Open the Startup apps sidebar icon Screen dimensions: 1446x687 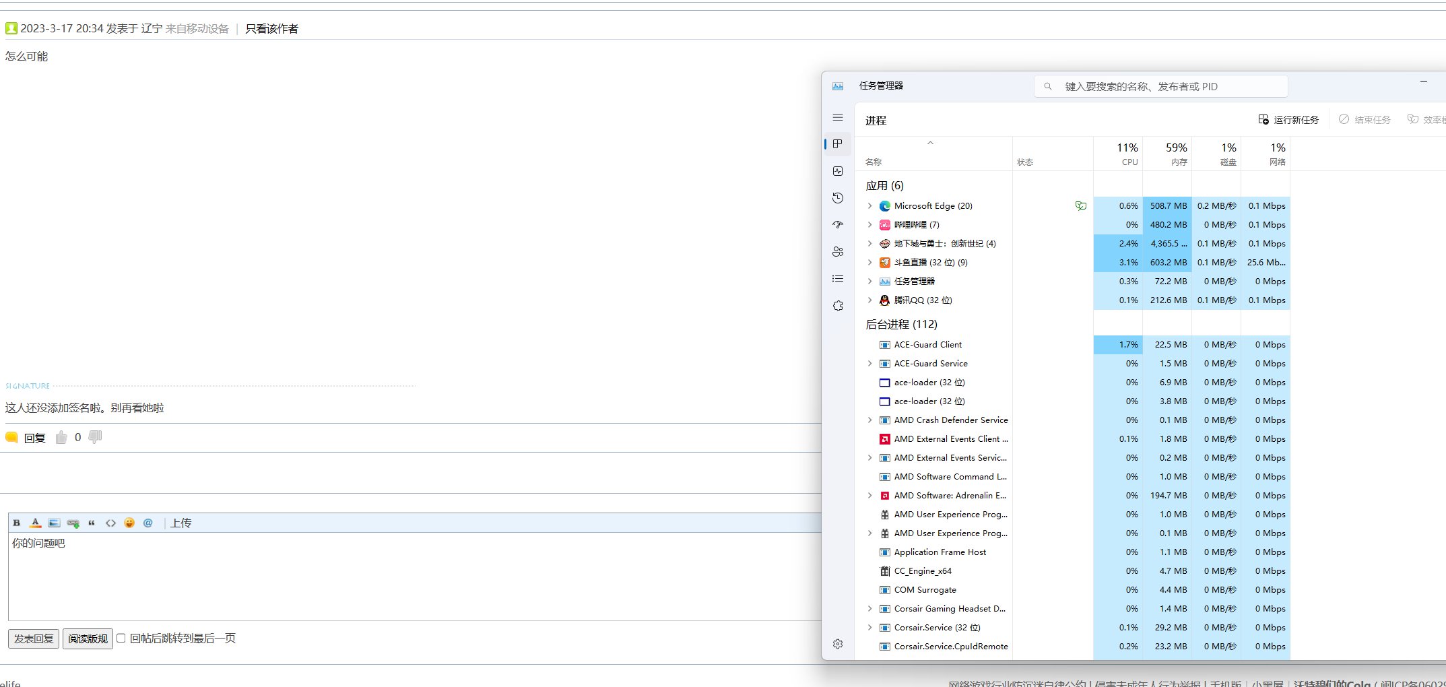pos(837,225)
